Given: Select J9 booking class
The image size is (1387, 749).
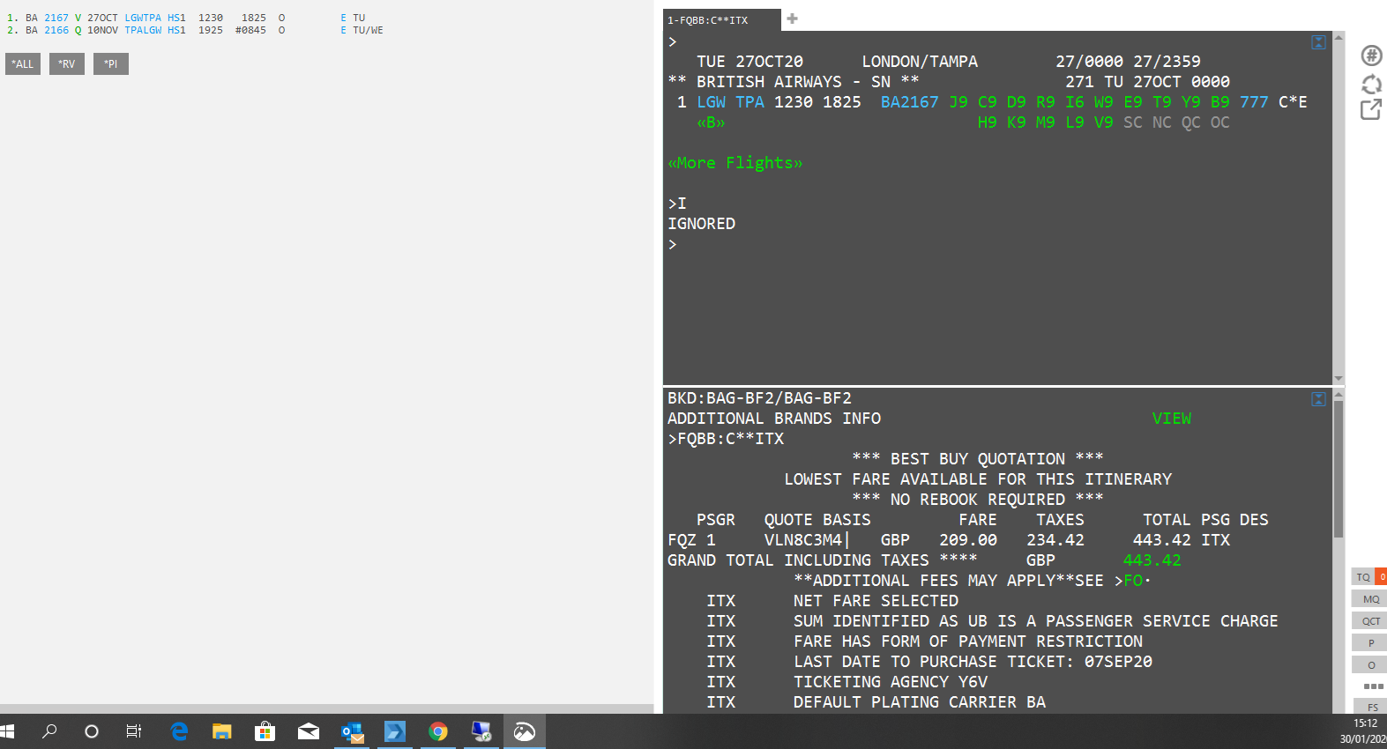Looking at the screenshot, I should coord(958,102).
